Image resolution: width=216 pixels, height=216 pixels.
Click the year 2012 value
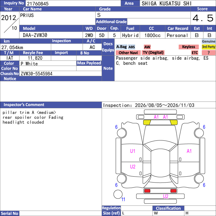coord(9,18)
